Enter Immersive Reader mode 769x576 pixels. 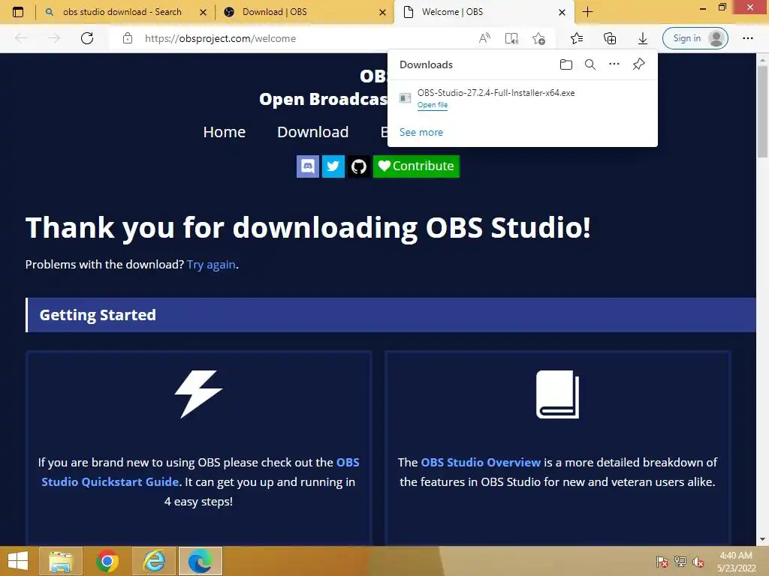click(x=511, y=38)
